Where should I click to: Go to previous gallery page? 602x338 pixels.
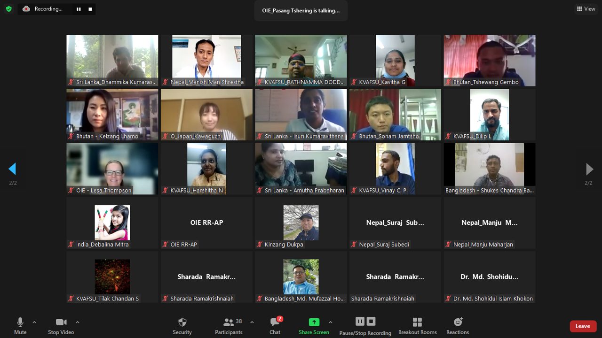click(x=13, y=169)
